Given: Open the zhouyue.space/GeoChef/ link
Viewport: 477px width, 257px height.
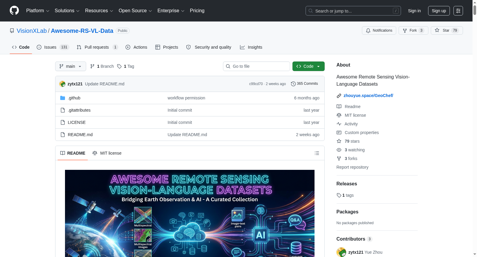Looking at the screenshot, I should pyautogui.click(x=368, y=96).
